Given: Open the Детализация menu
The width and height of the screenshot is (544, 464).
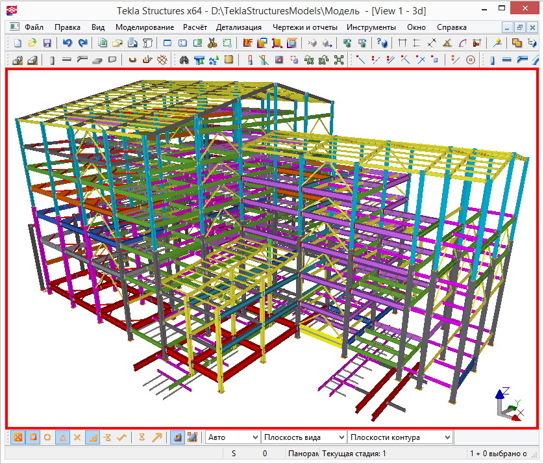Looking at the screenshot, I should (239, 27).
